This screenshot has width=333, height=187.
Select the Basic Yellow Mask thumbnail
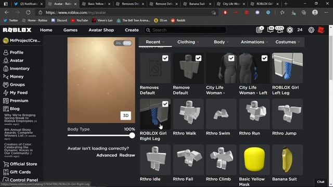click(x=254, y=159)
